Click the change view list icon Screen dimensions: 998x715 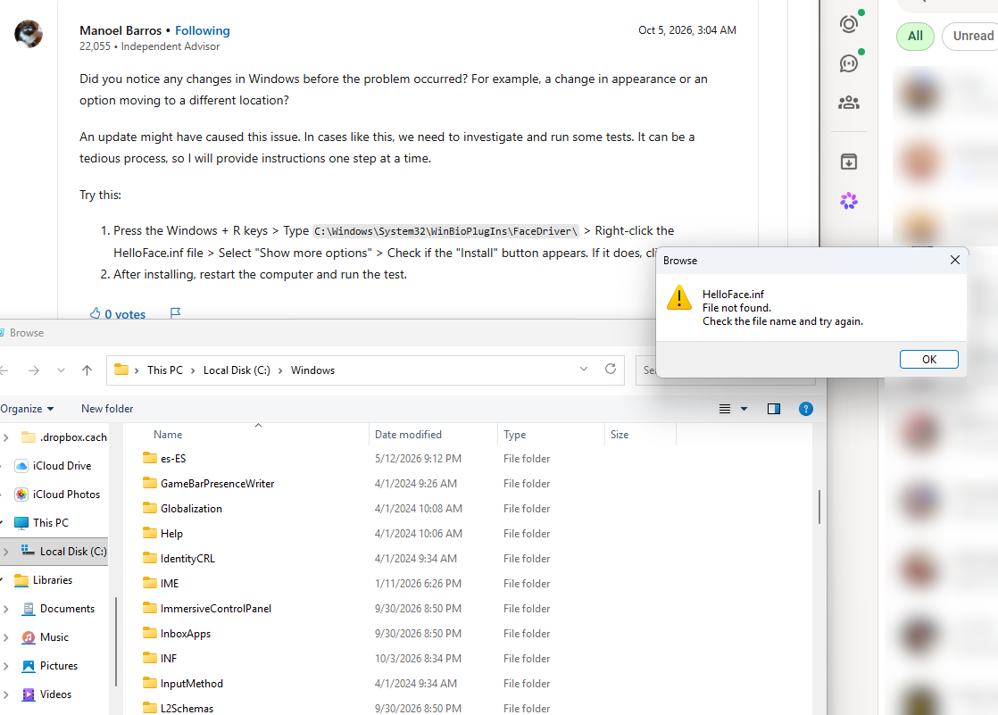click(x=725, y=409)
